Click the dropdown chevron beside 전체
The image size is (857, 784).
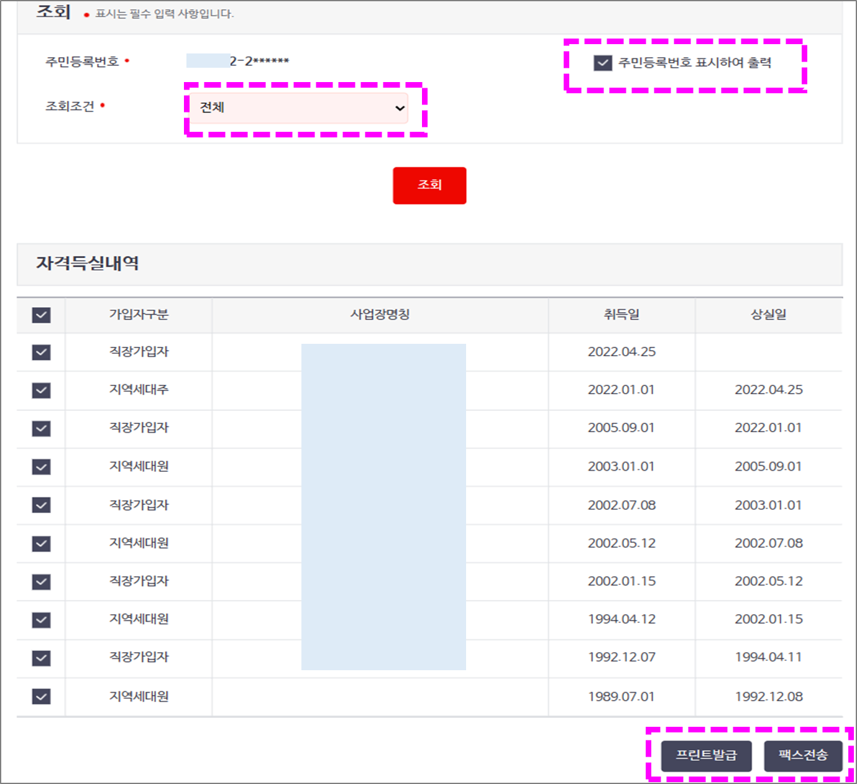[x=400, y=109]
